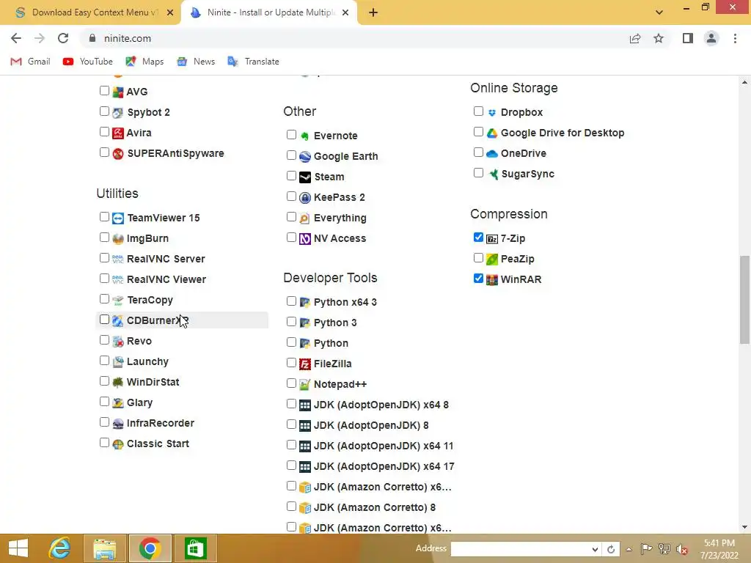Check the Dropbox checkbox
Screen dimensions: 751x563
pos(478,111)
